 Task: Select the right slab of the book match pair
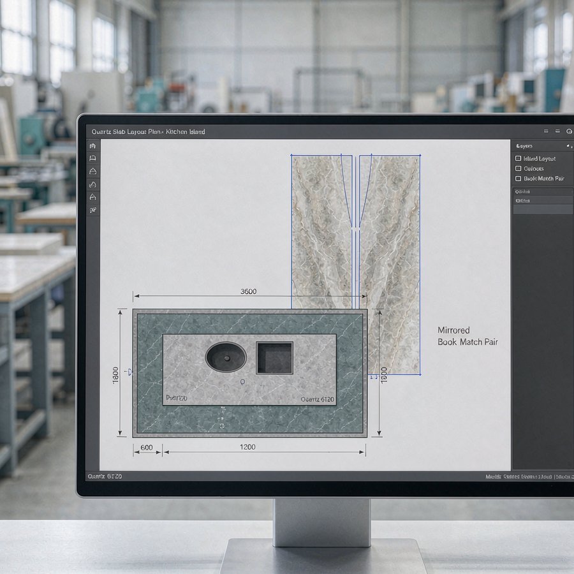pos(390,264)
